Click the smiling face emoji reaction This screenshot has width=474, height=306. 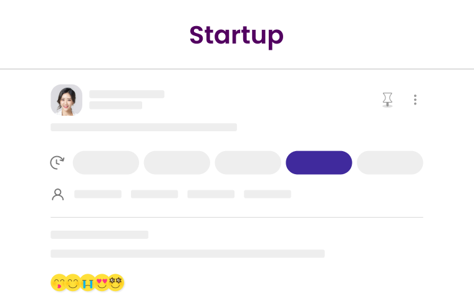point(72,282)
